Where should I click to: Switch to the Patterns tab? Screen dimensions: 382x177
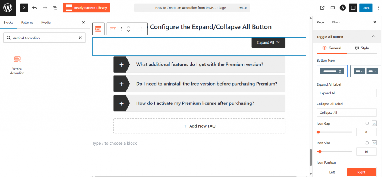[x=27, y=22]
